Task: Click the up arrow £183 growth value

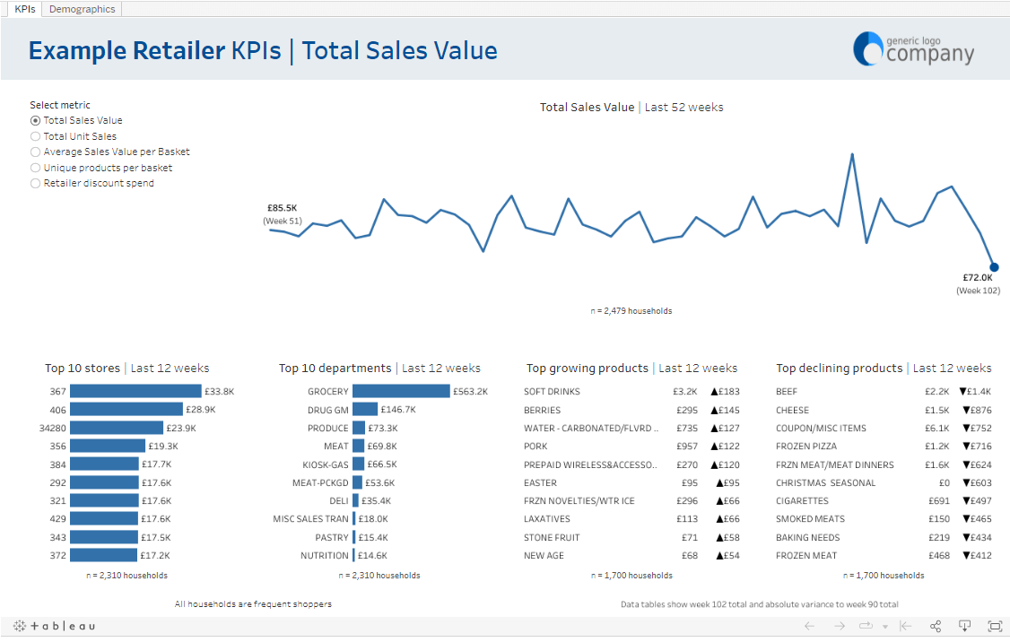Action: pyautogui.click(x=726, y=391)
